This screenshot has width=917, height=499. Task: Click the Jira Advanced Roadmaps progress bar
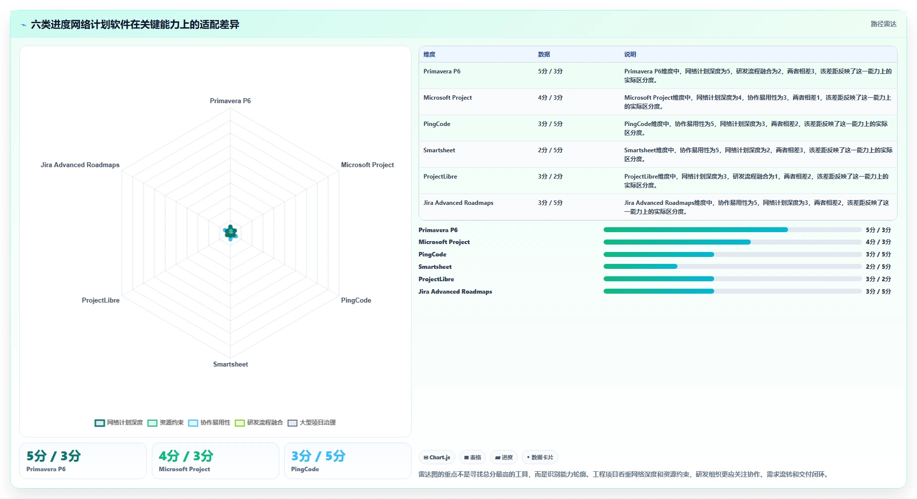point(733,291)
